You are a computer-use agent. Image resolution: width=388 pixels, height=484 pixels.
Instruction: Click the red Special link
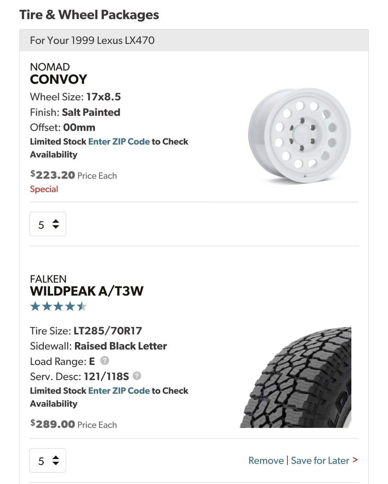(44, 189)
